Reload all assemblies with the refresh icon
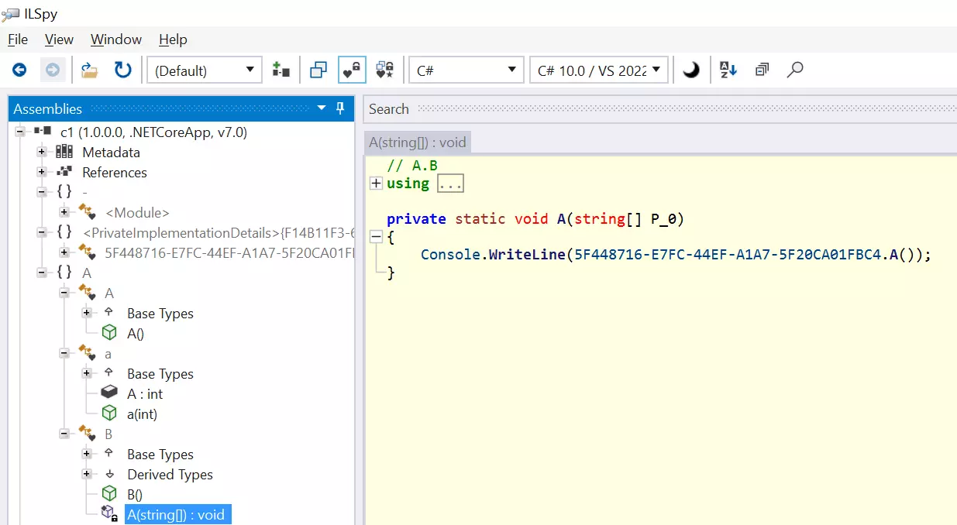The width and height of the screenshot is (957, 525). pyautogui.click(x=123, y=70)
